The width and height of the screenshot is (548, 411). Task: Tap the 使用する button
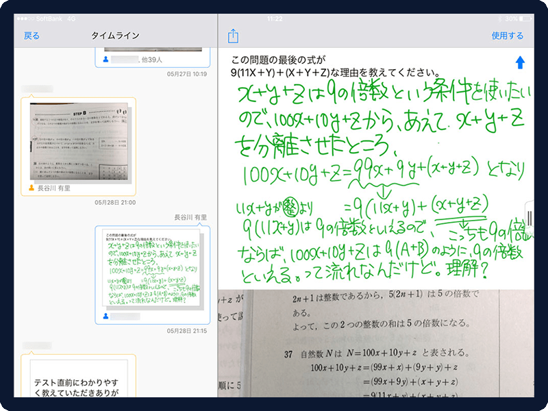pyautogui.click(x=508, y=36)
